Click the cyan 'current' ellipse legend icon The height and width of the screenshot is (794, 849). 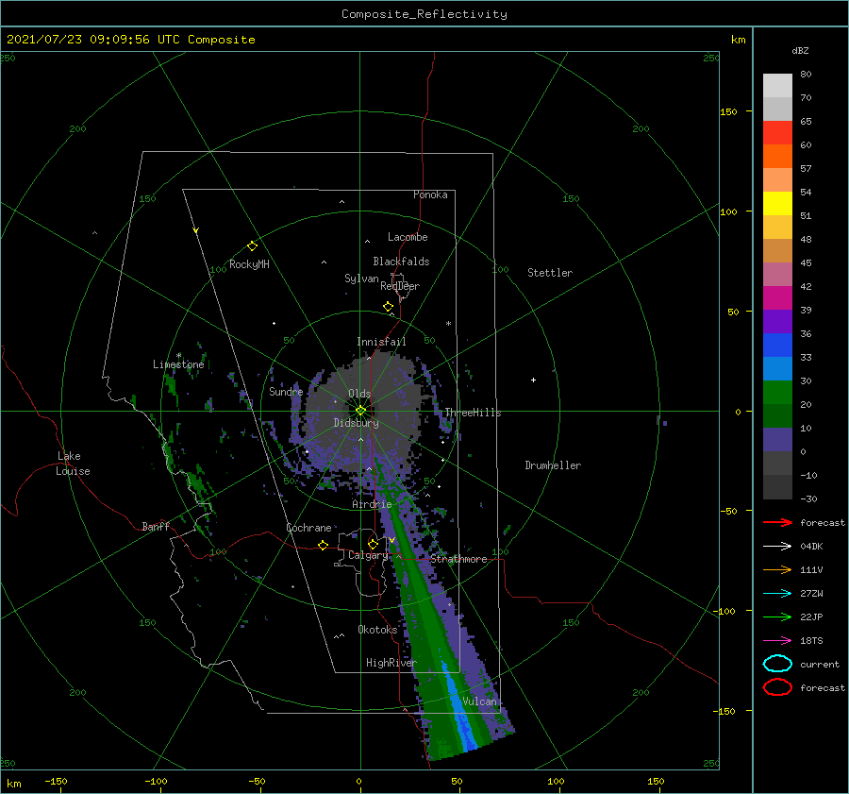[777, 664]
